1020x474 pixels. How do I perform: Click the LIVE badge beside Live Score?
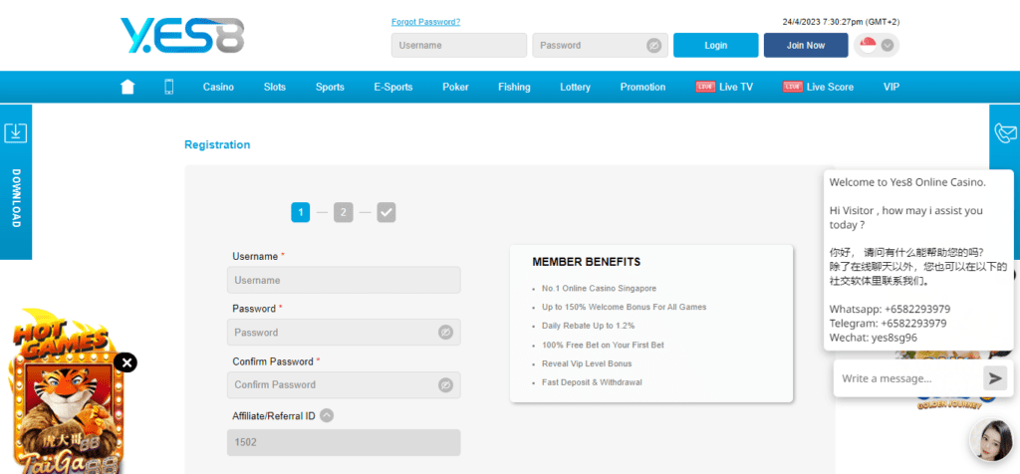pos(792,87)
